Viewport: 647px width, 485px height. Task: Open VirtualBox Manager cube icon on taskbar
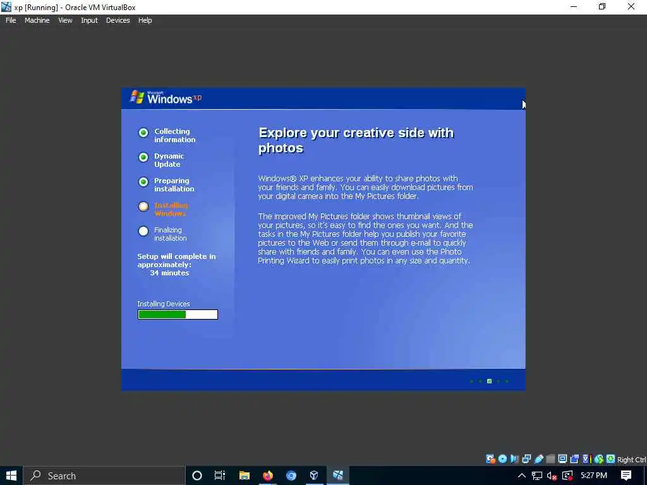click(314, 476)
